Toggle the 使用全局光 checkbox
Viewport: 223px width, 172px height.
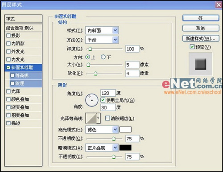[103, 100]
